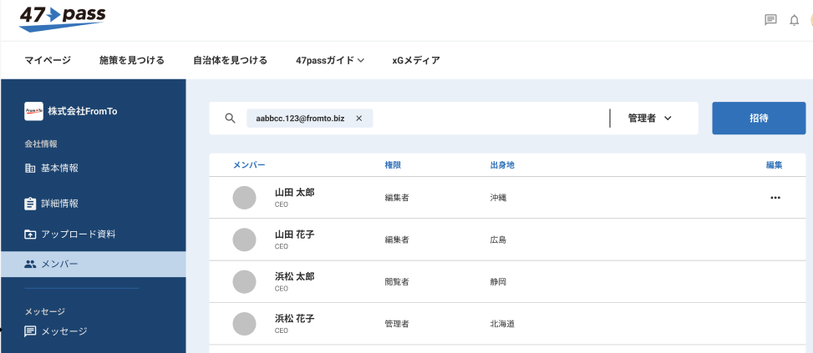813x353 pixels.
Task: Remove the aabbcc.123@fromto.biz email chip
Action: [x=359, y=119]
